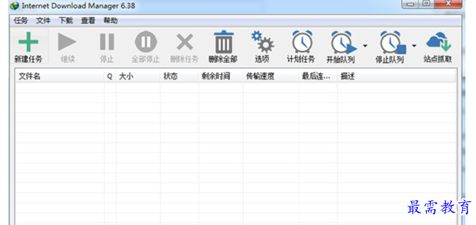
Task: Close the Internet Download Manager window
Action: click(448, 3)
